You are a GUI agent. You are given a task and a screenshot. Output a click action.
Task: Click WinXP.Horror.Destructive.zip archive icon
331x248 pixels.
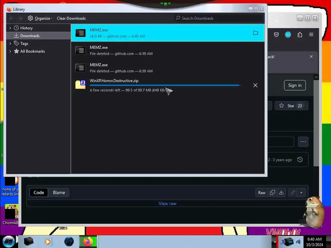click(80, 85)
